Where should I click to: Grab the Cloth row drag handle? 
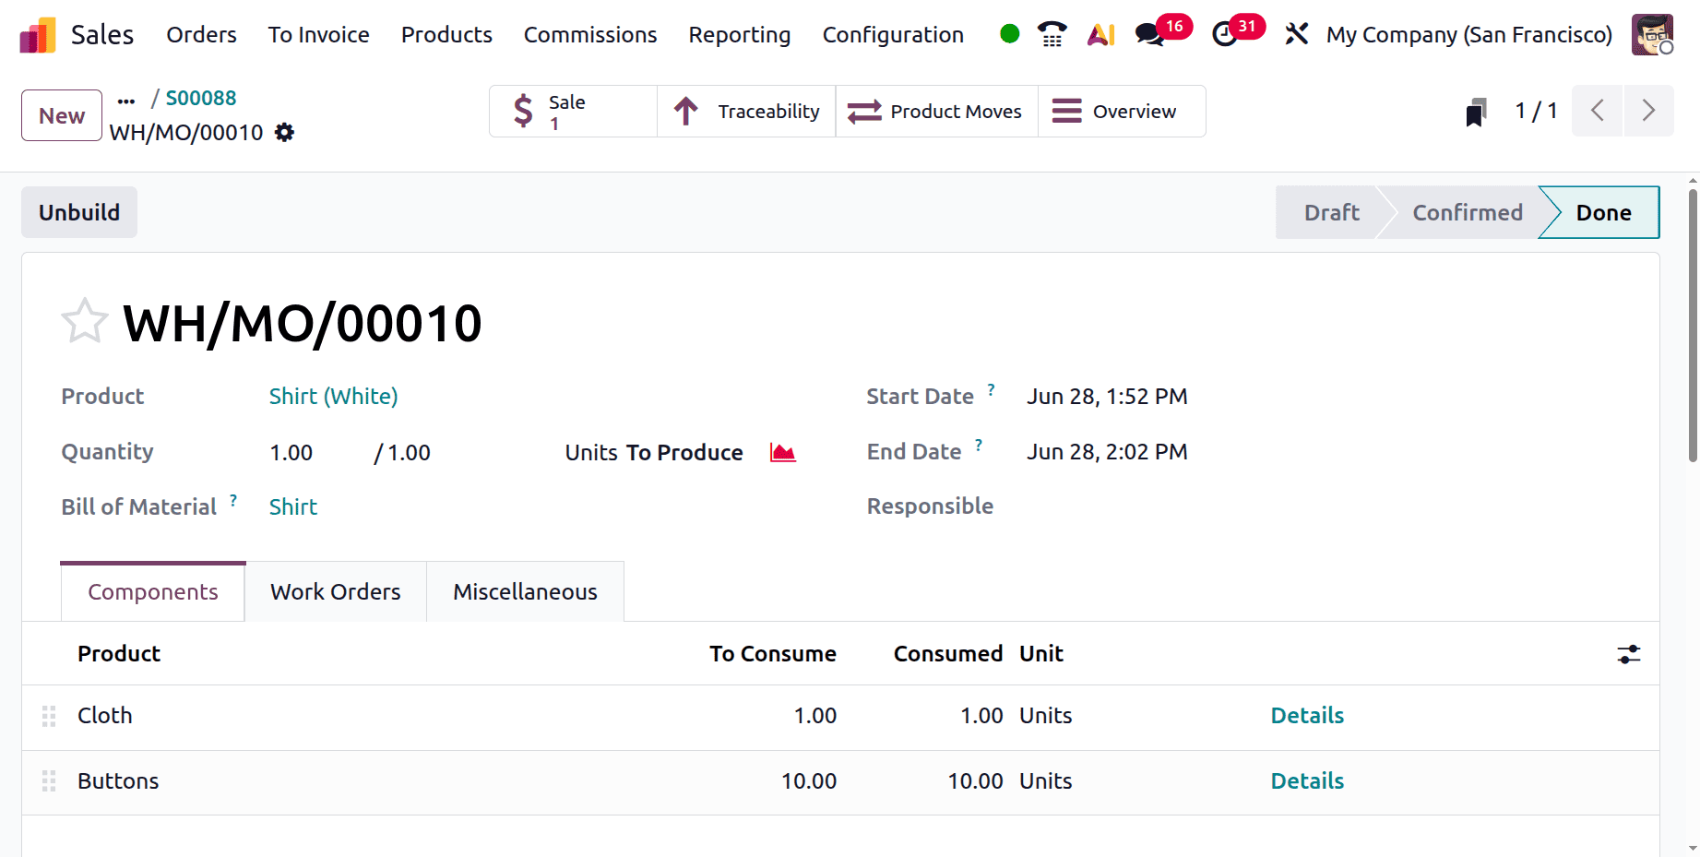[x=49, y=716]
